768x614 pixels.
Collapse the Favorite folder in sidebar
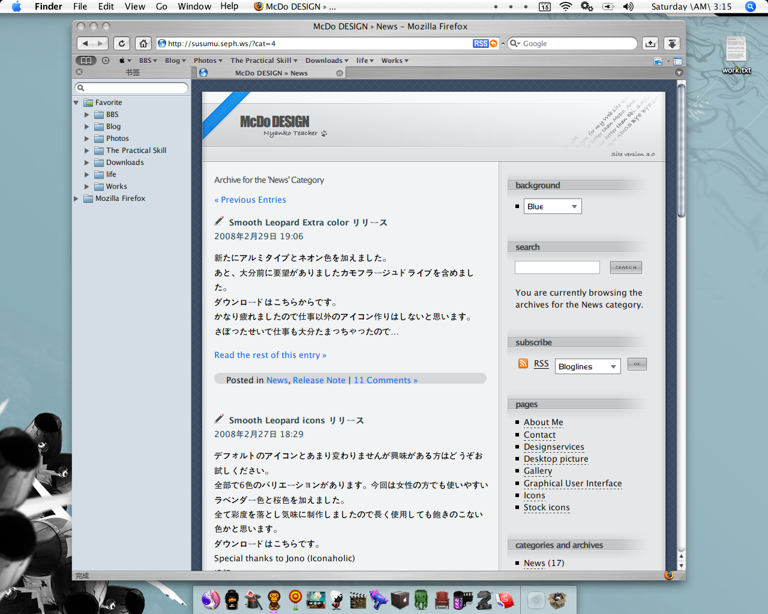pos(76,103)
